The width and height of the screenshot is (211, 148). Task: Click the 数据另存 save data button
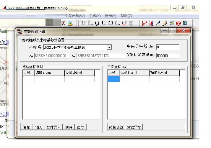tap(134, 127)
